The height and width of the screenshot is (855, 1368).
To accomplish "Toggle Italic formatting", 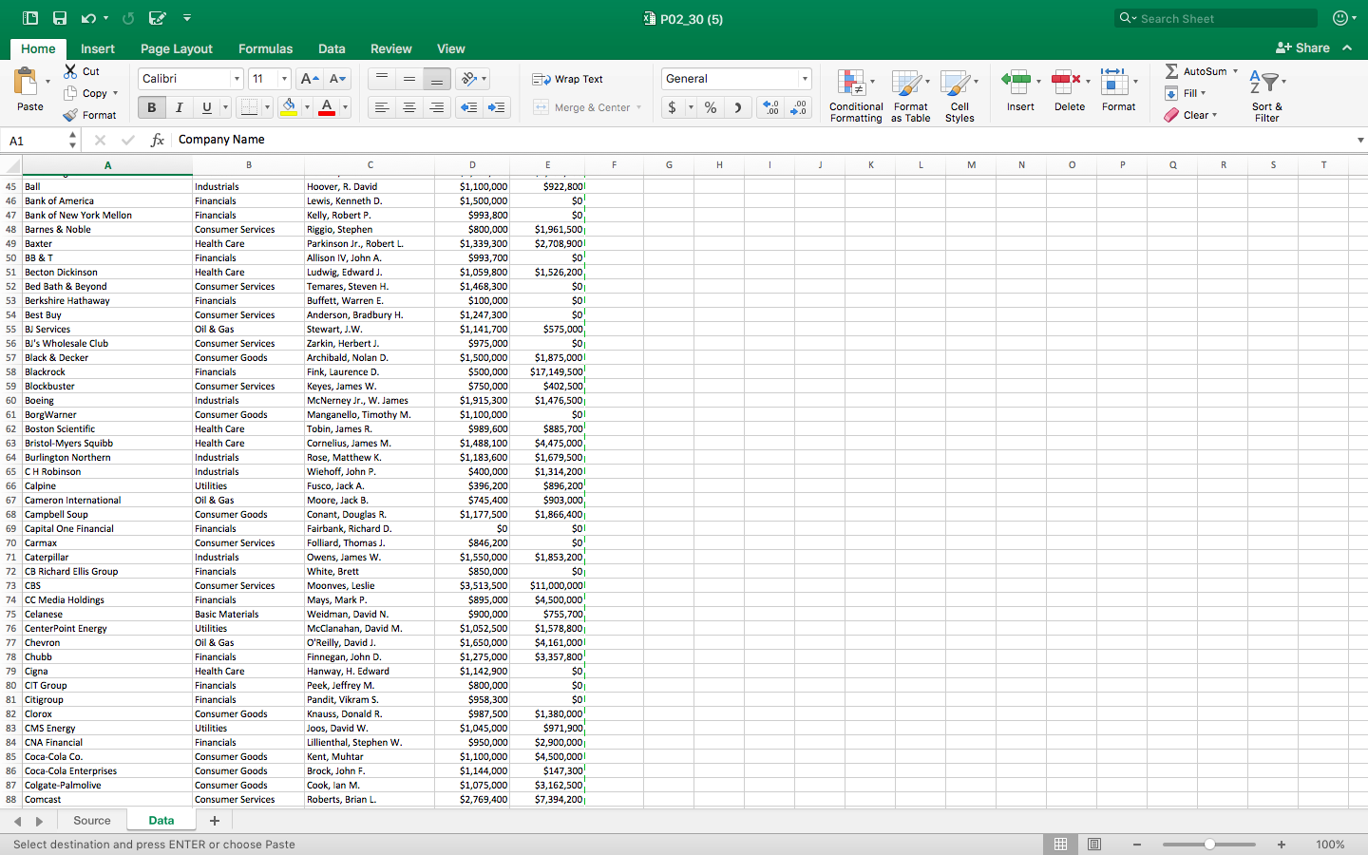I will click(x=179, y=107).
